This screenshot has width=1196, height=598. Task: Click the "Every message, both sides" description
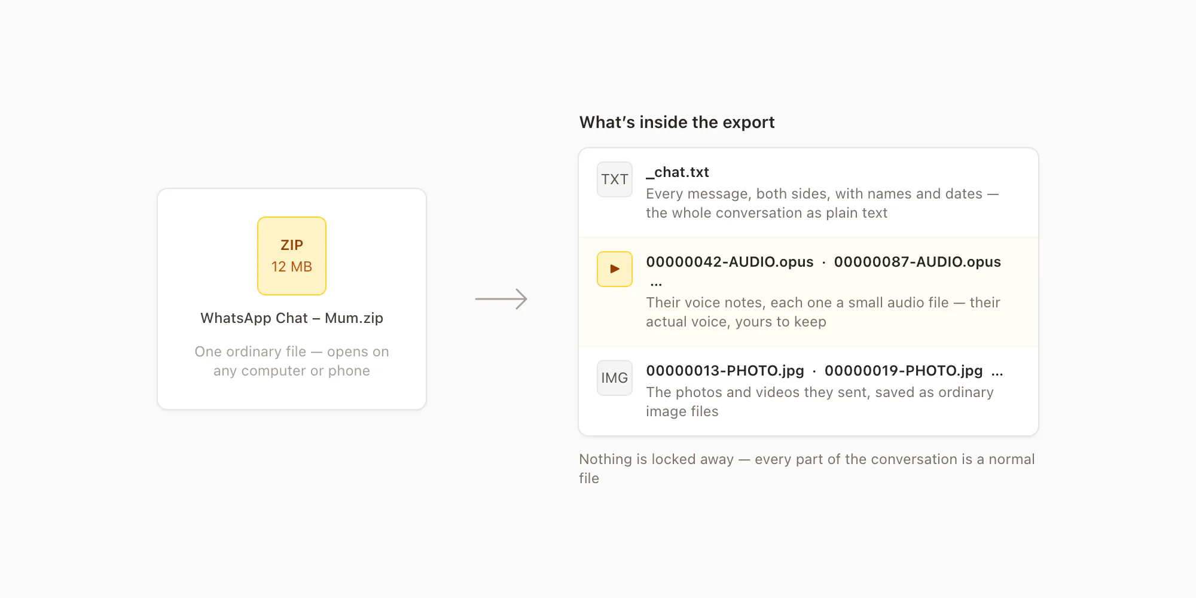(822, 203)
